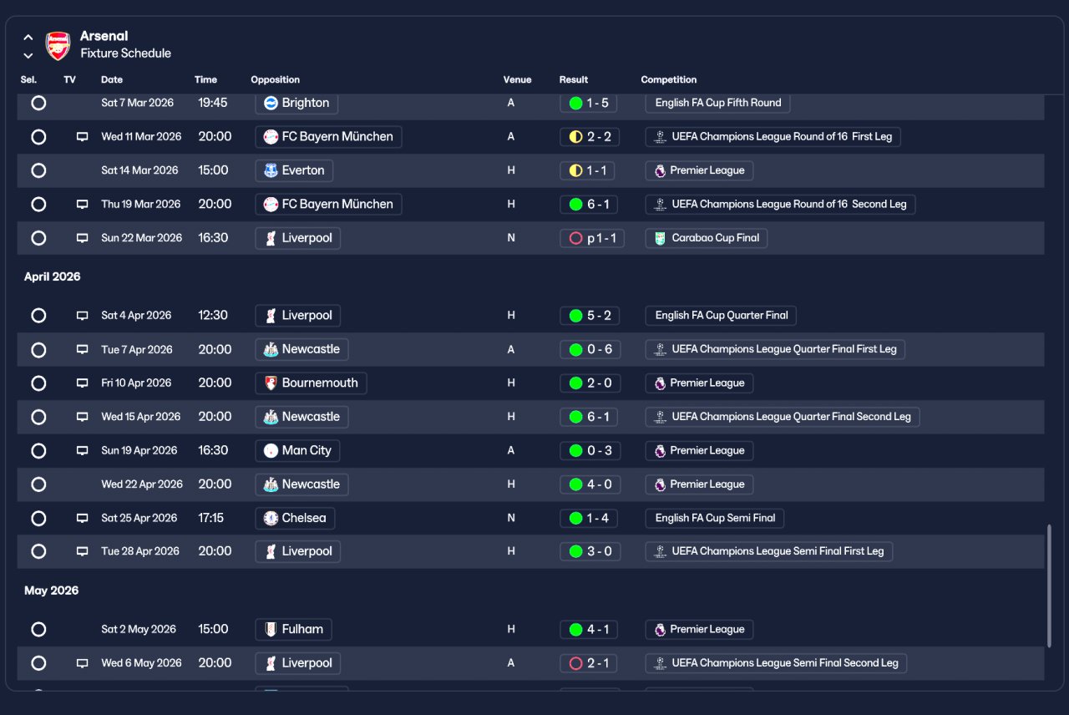The image size is (1069, 715).
Task: Select the radio button for Sat 7 Mar Brighton match
Action: [38, 103]
